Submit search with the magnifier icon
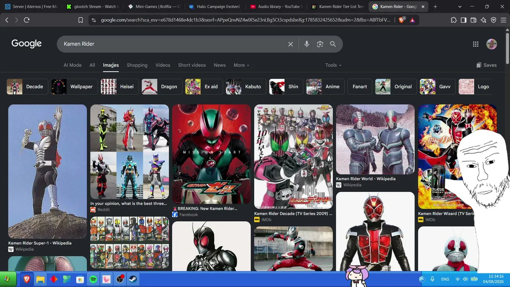Image resolution: width=510 pixels, height=287 pixels. (333, 44)
